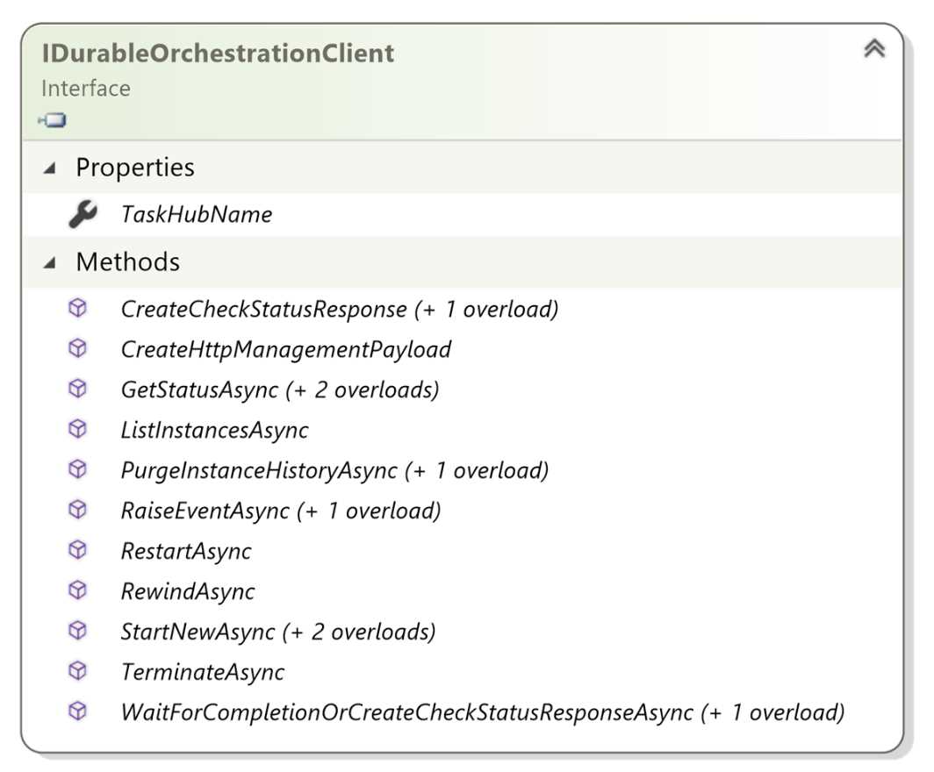
Task: Select the cube icon next to RestartAsync
Action: [x=80, y=551]
